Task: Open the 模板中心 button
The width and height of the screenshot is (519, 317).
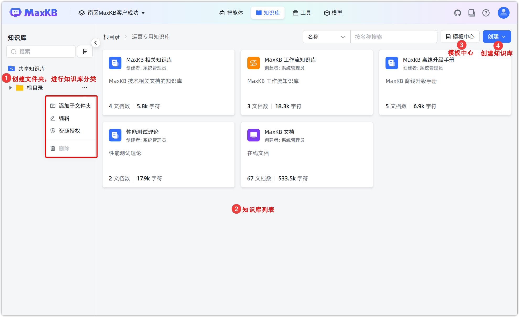Action: click(460, 37)
